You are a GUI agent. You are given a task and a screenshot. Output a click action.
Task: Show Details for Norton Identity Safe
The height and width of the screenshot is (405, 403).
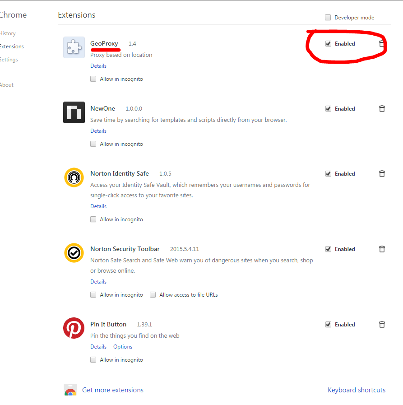click(x=98, y=206)
